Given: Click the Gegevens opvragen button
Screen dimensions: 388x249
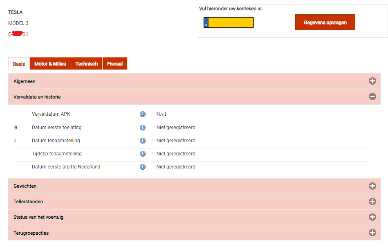Looking at the screenshot, I should (325, 22).
